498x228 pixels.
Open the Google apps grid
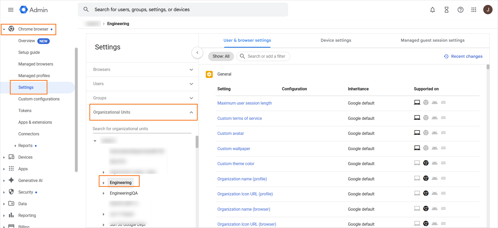click(x=474, y=10)
